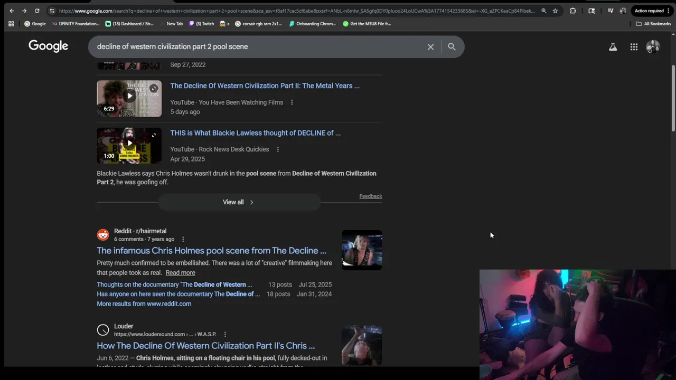Screen dimensions: 676x380
Task: Open corsair rgb ram bookmark
Action: [258, 24]
